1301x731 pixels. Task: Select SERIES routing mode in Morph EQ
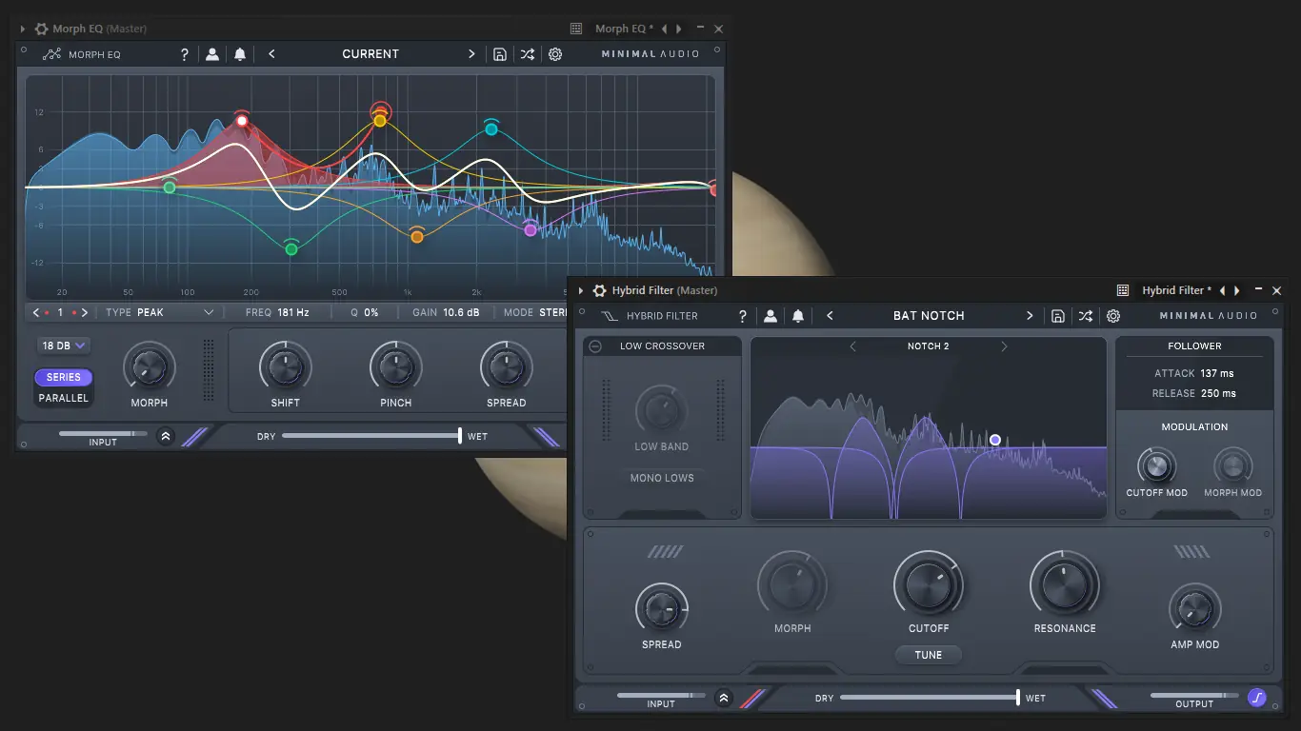click(64, 377)
